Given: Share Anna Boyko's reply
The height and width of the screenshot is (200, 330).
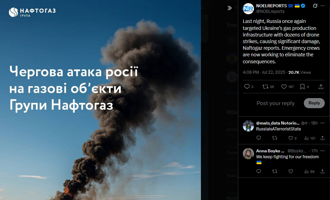Looking at the screenshot, I should pyautogui.click(x=322, y=171).
